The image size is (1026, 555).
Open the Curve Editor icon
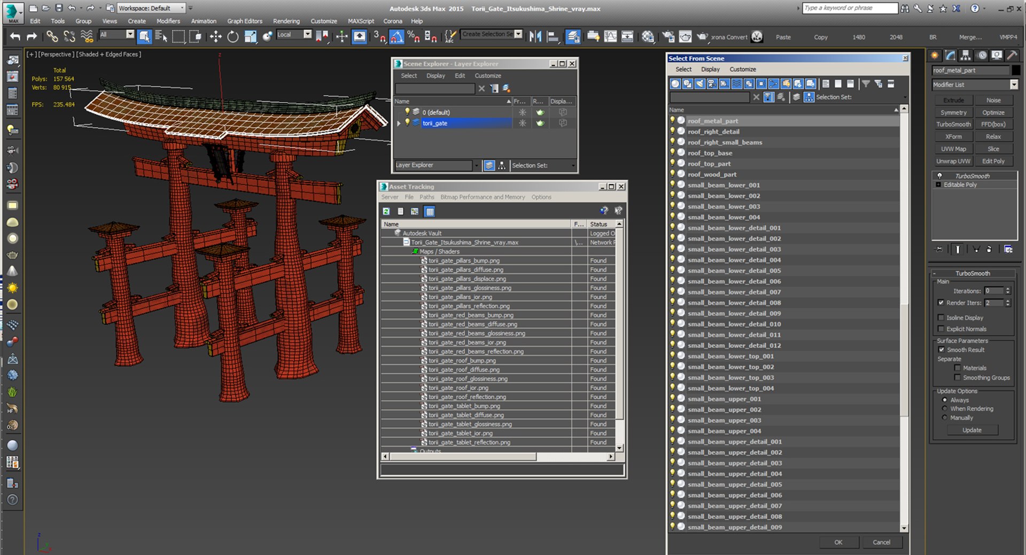610,36
